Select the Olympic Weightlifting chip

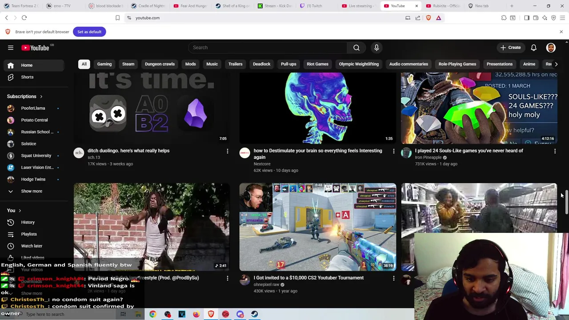click(x=359, y=64)
